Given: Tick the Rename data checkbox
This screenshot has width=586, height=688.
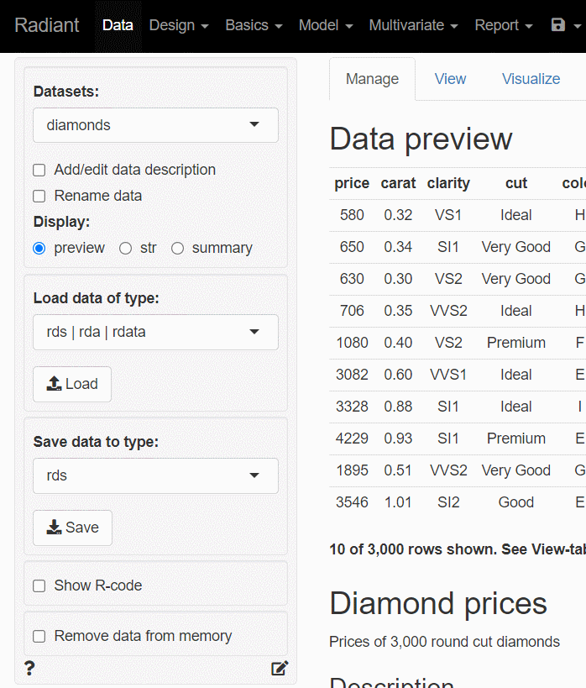Looking at the screenshot, I should [39, 196].
